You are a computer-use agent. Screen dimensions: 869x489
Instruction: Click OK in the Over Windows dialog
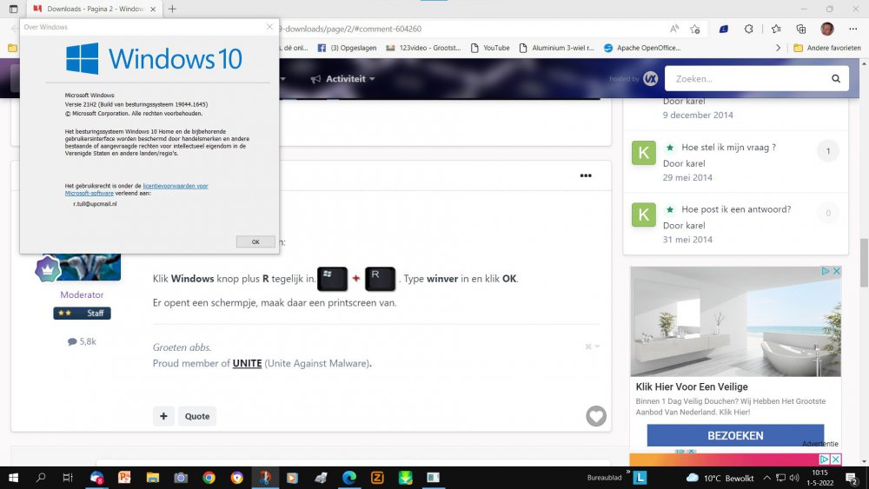255,241
